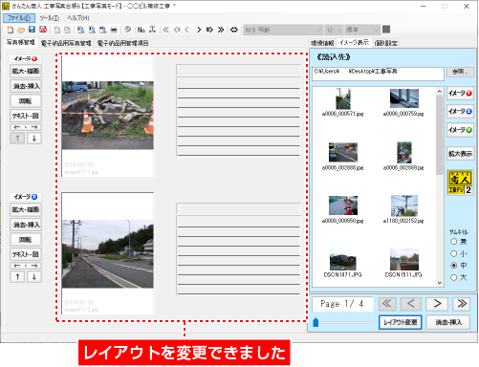This screenshot has height=367, width=479.
Task: Switch to the 電子納品用写真管理 tab
Action: tap(66, 43)
